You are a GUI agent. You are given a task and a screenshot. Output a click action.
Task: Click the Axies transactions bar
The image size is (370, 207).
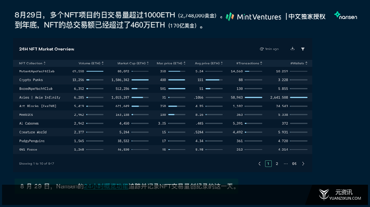[253, 97]
